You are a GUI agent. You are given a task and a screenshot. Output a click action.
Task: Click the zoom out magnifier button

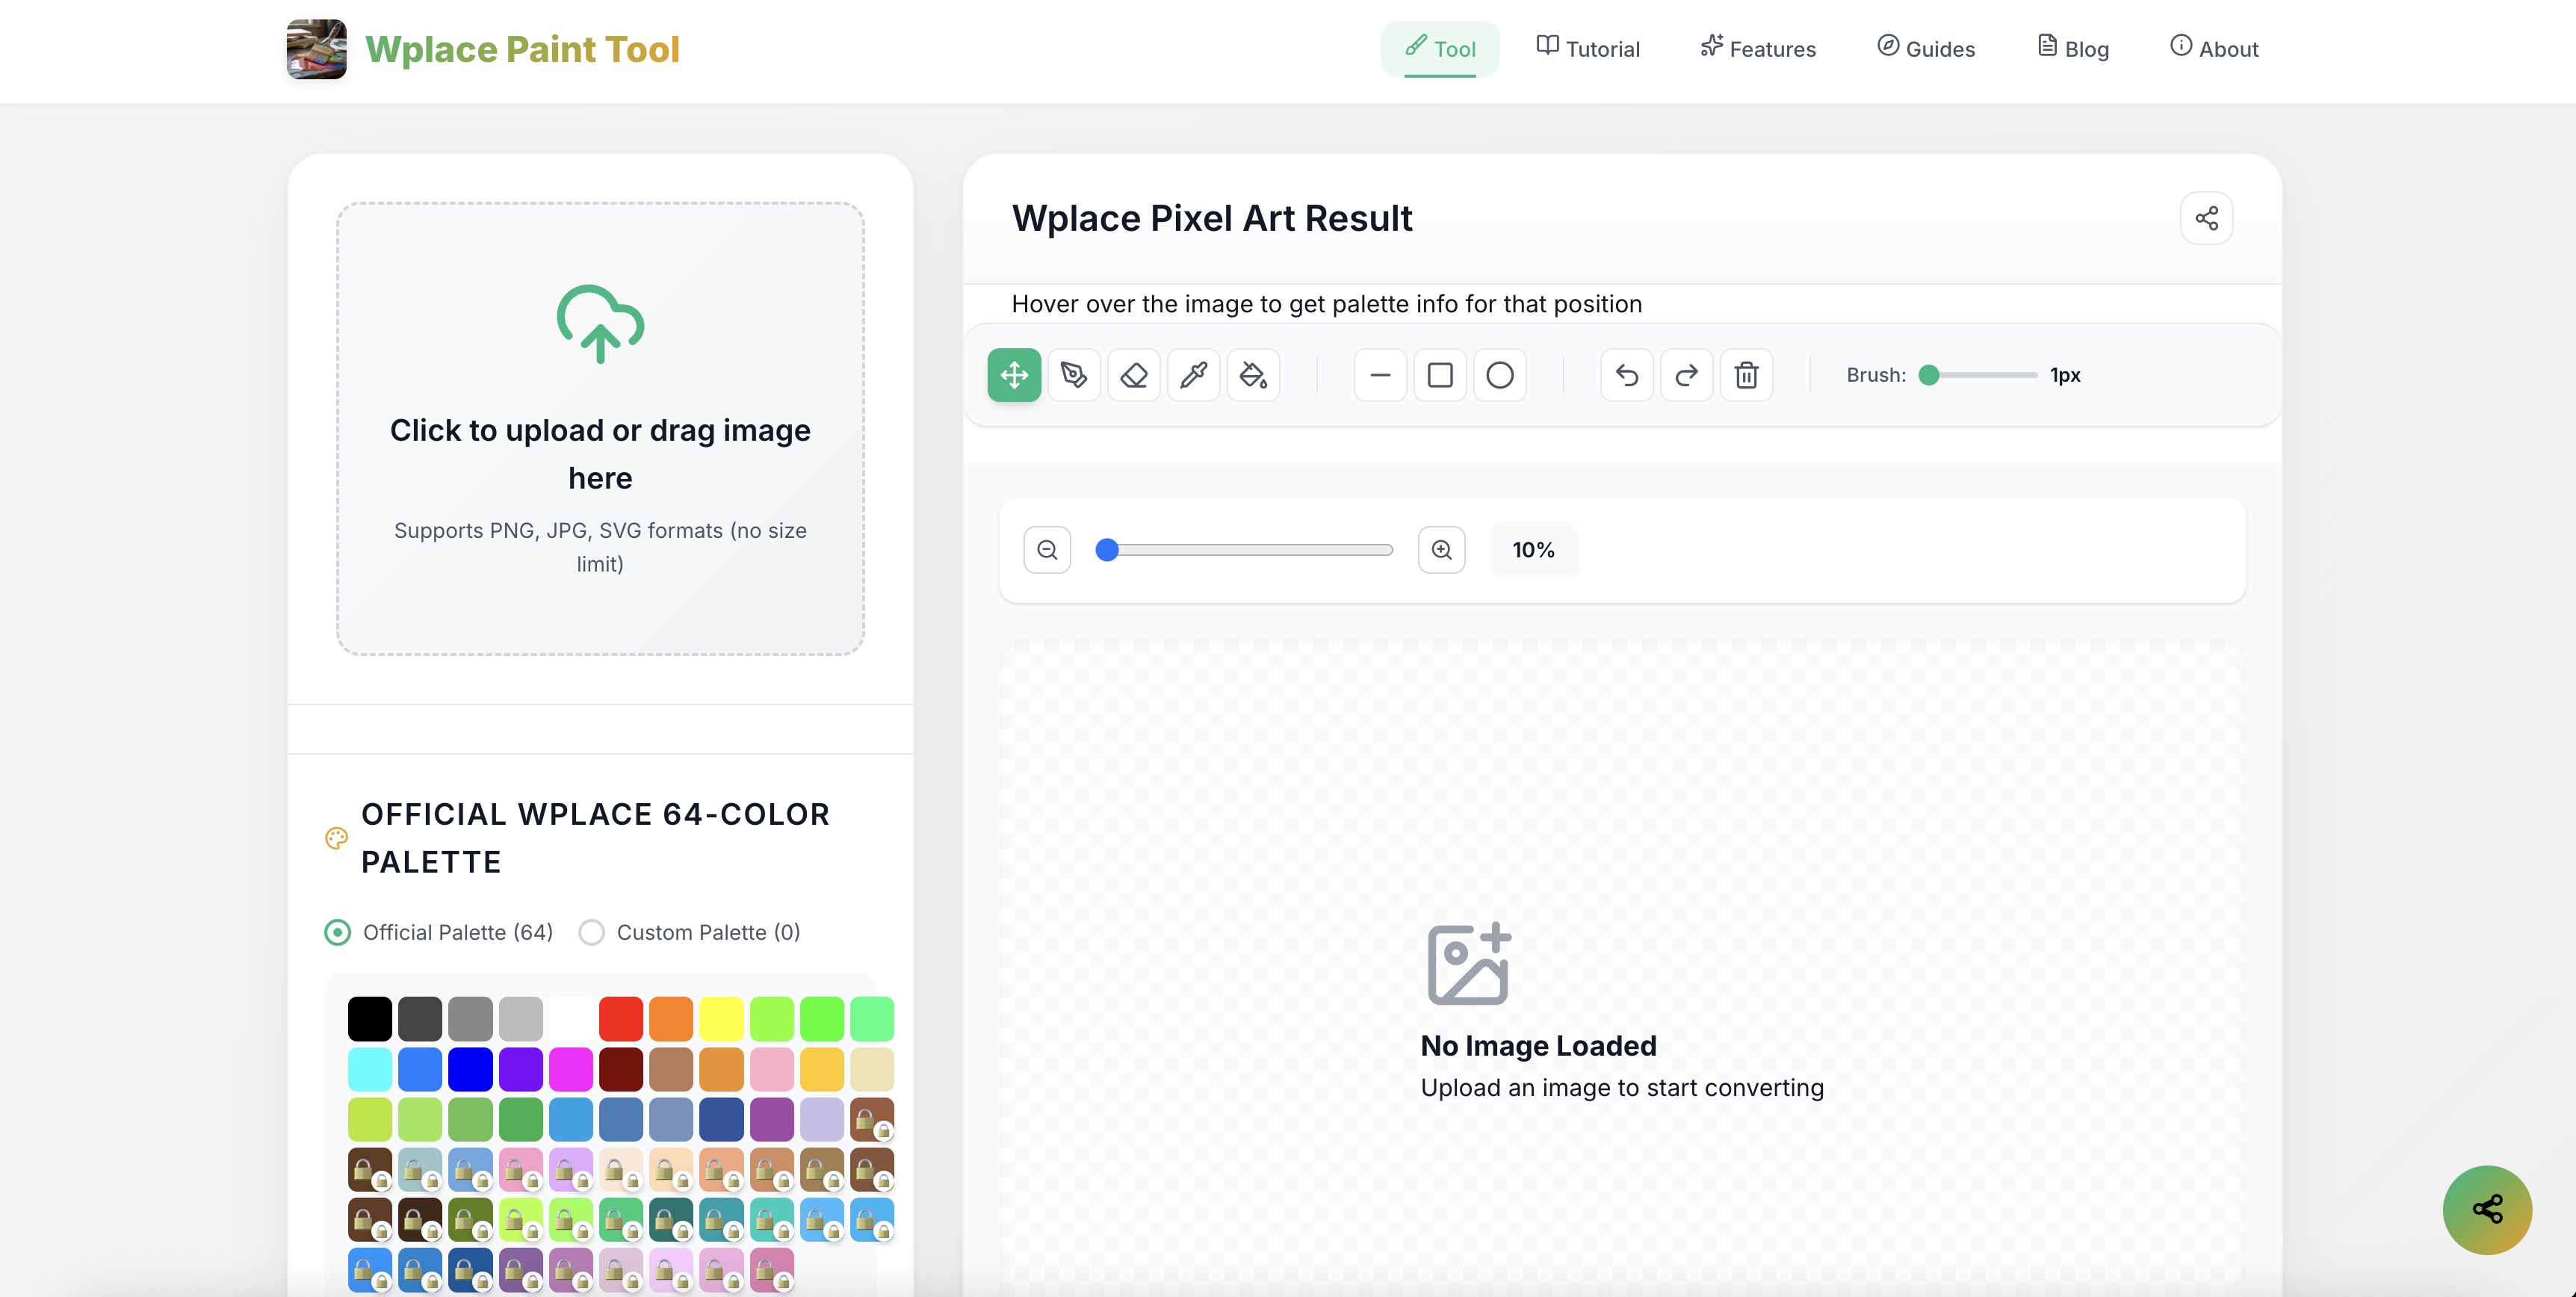click(1047, 550)
